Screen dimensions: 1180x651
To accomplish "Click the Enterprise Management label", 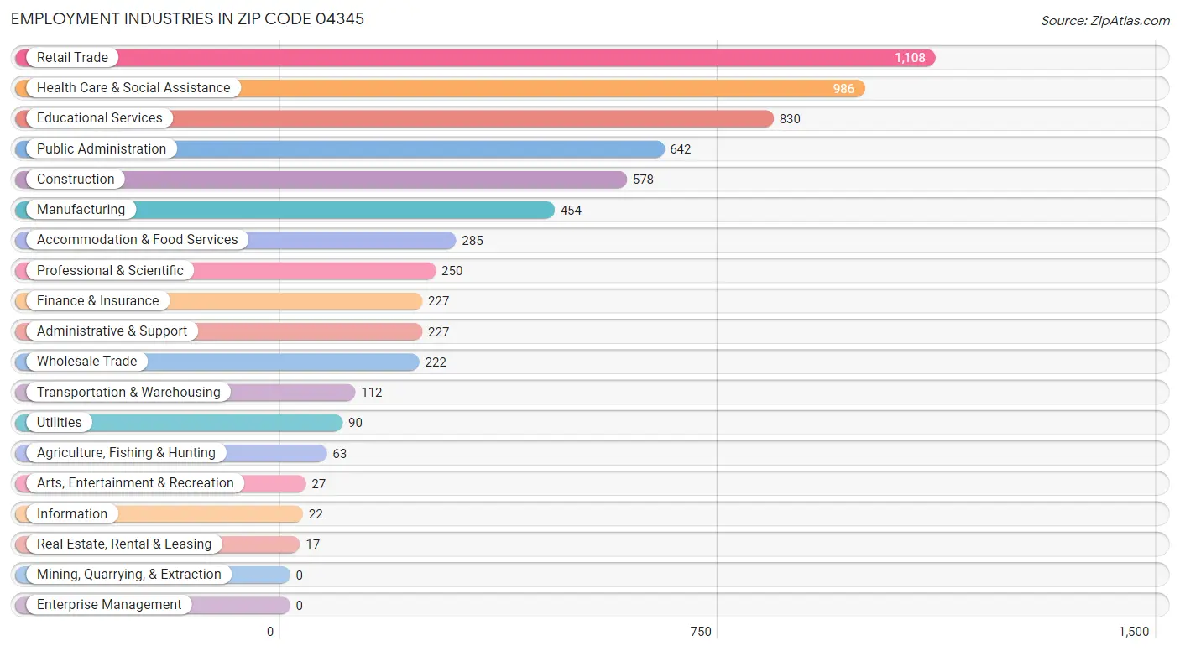I will coord(109,605).
